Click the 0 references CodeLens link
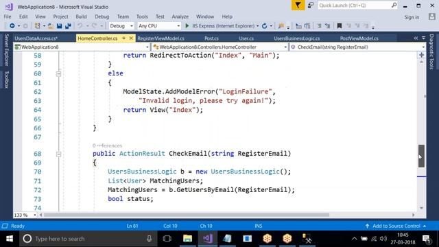 click(x=107, y=145)
